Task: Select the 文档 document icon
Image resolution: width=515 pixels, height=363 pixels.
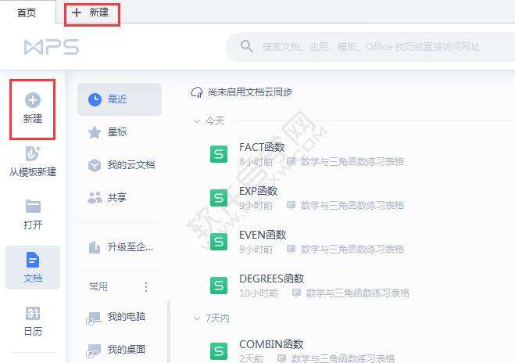Action: point(33,260)
